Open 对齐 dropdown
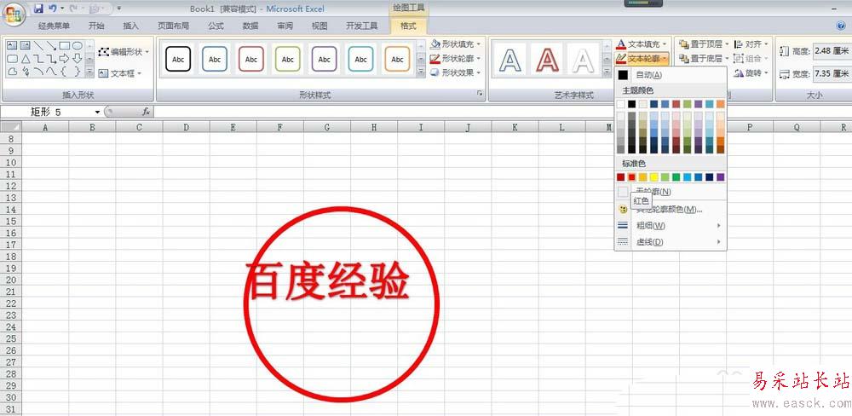 pyautogui.click(x=751, y=44)
